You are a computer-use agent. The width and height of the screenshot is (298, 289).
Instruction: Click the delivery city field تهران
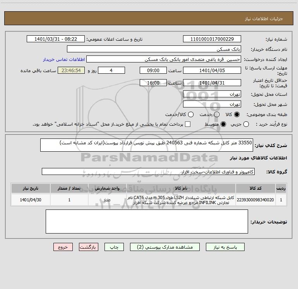pyautogui.click(x=212, y=104)
